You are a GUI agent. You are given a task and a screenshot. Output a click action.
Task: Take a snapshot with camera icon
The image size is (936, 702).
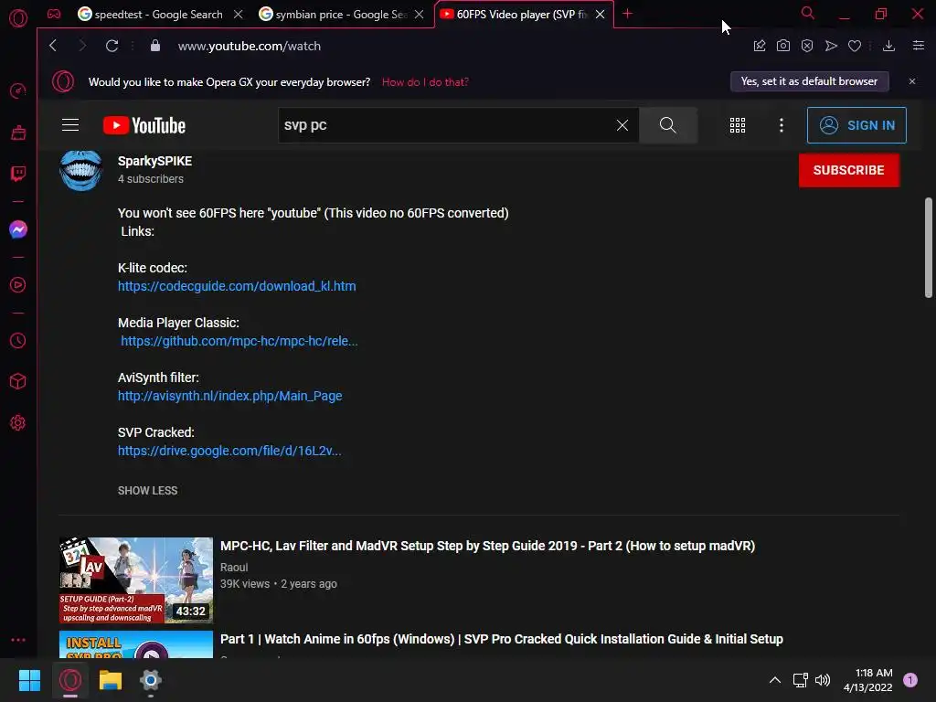tap(783, 46)
